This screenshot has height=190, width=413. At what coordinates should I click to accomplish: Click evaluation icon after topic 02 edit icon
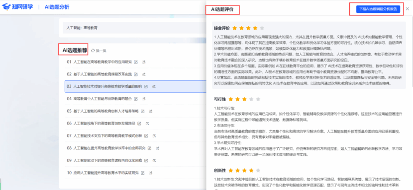click(144, 74)
